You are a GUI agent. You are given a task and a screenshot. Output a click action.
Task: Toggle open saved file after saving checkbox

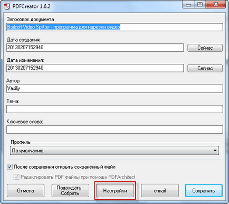[9, 166]
